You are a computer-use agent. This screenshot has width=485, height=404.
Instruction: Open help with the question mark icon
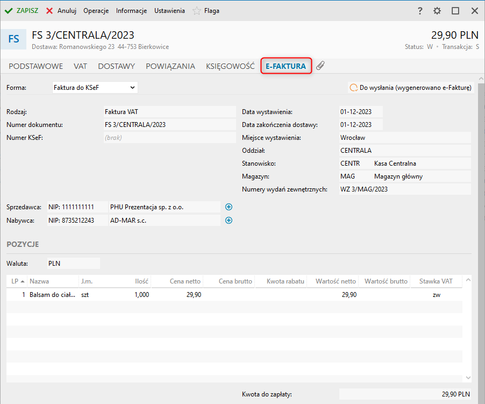[x=420, y=11]
